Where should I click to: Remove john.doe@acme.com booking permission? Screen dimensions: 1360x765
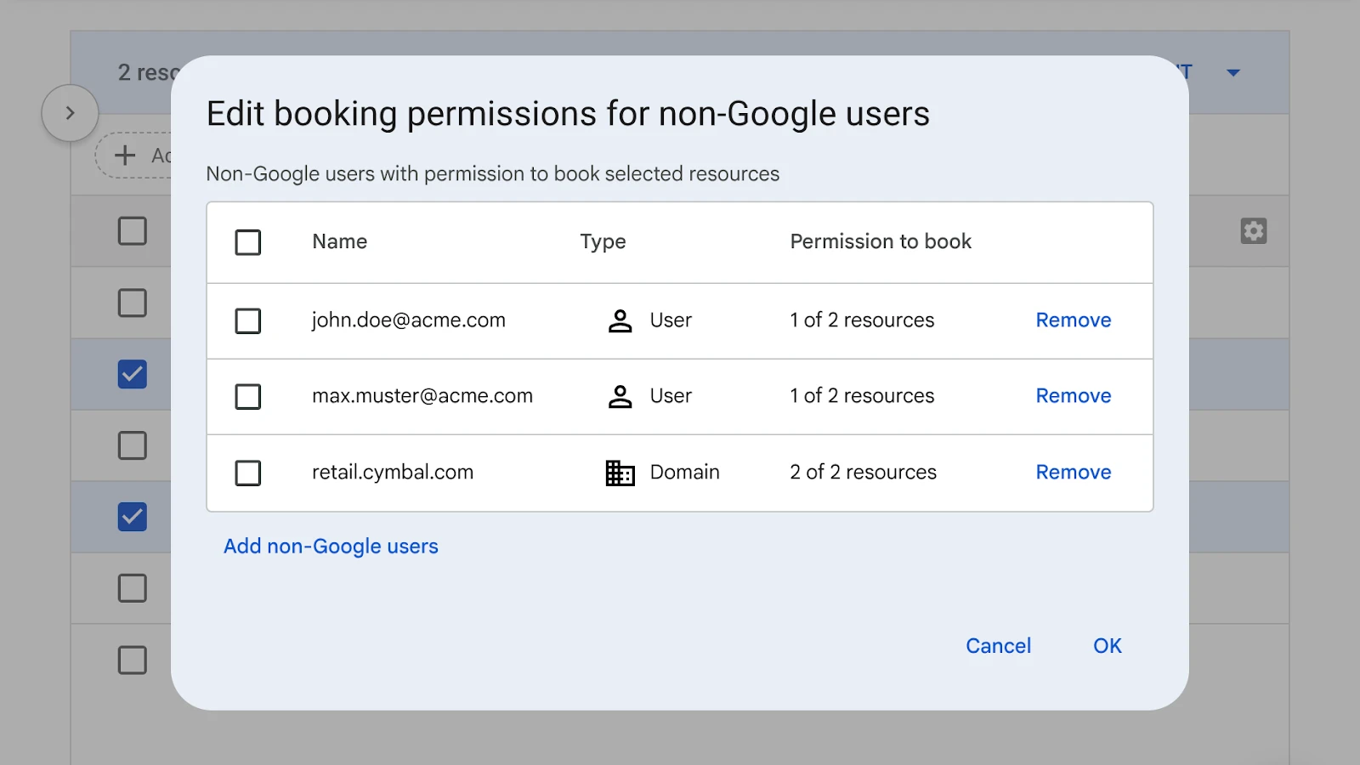[x=1073, y=320]
